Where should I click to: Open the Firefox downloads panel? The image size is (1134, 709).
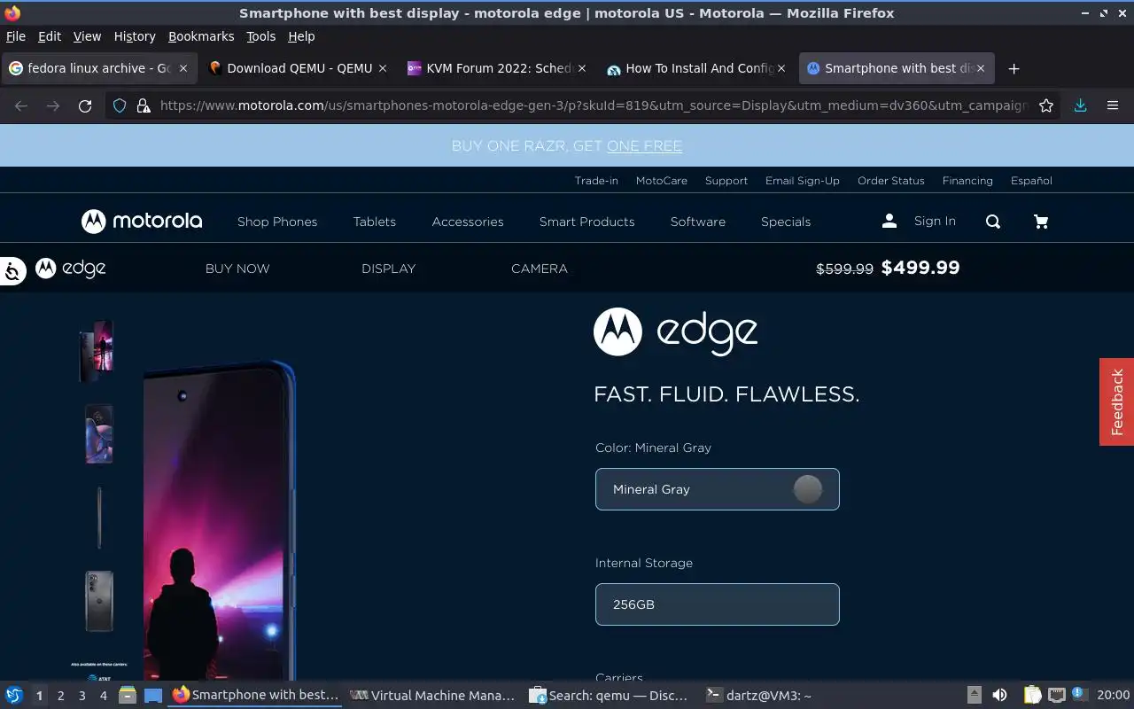coord(1080,105)
